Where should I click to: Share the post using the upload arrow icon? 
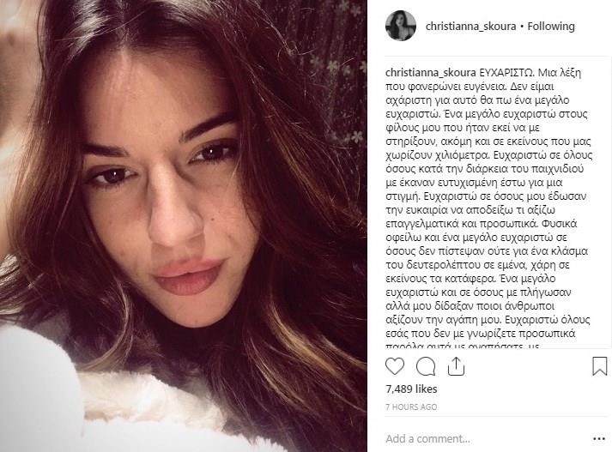(x=456, y=366)
